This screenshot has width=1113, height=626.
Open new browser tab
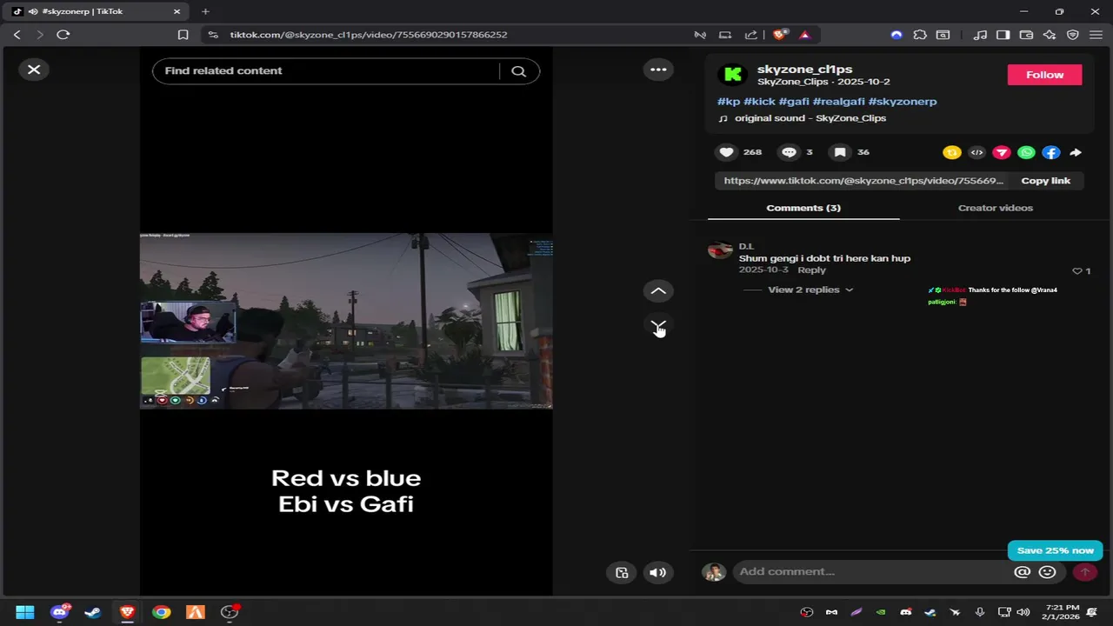[x=205, y=11]
